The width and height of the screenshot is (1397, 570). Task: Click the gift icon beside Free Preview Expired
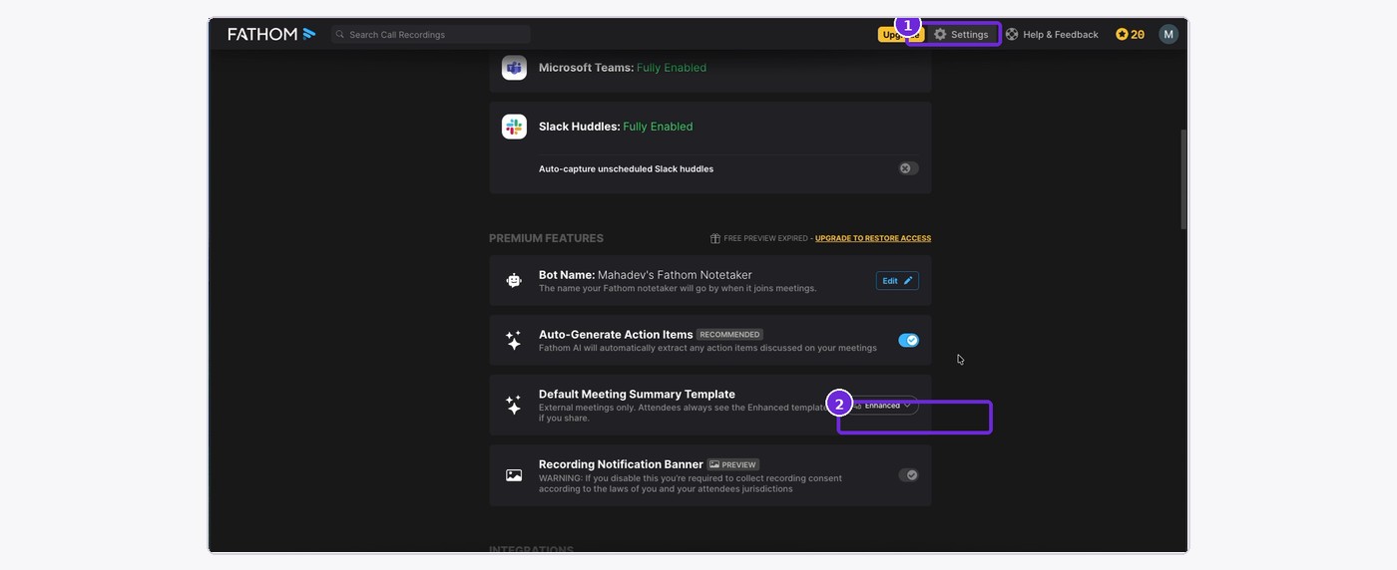715,238
